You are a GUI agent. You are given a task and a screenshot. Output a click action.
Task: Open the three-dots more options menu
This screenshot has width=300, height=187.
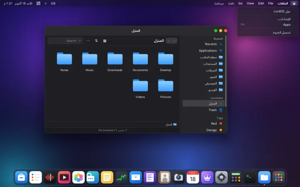pyautogui.click(x=88, y=41)
